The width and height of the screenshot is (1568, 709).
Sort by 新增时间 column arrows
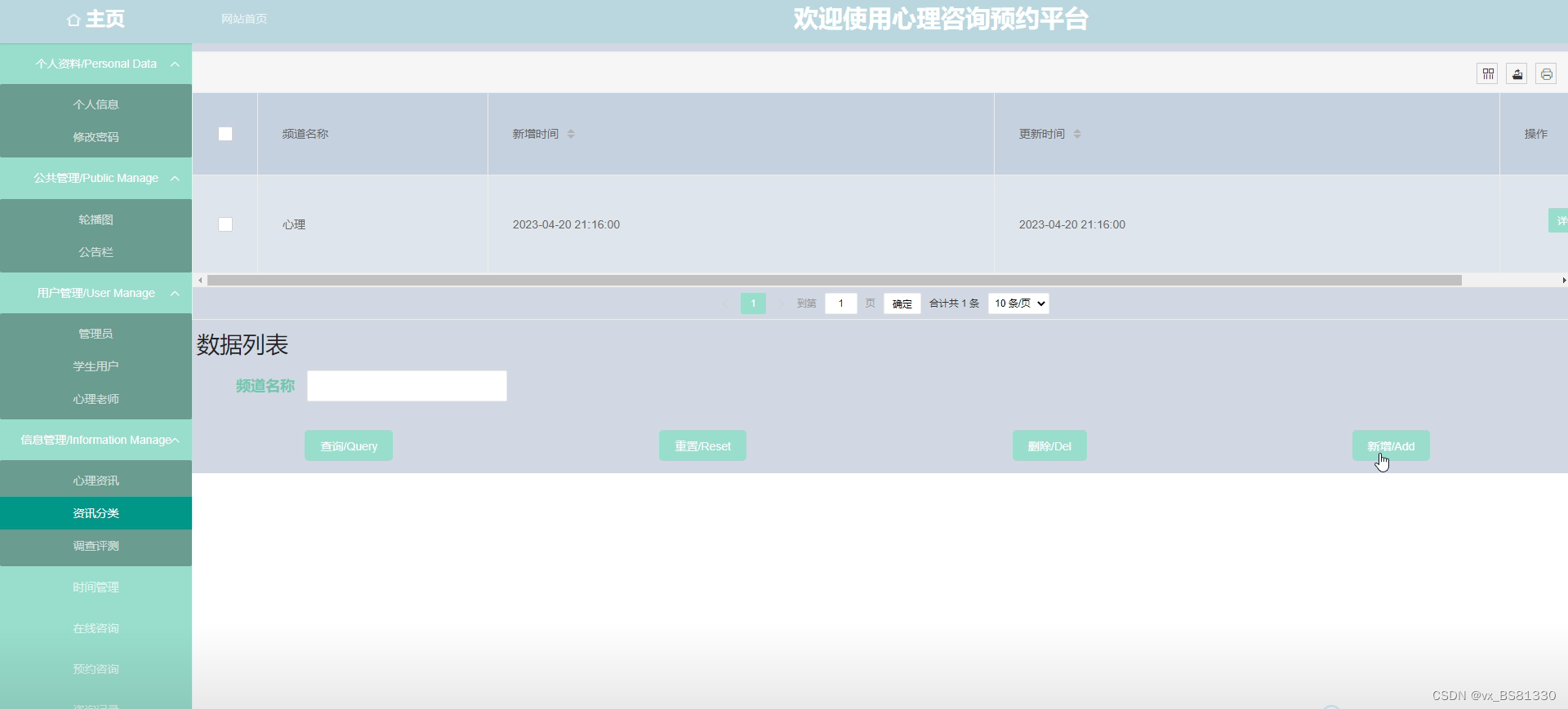[571, 134]
